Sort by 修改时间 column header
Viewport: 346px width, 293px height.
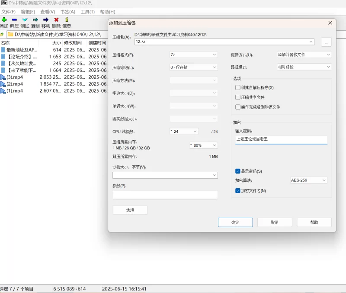pos(73,43)
